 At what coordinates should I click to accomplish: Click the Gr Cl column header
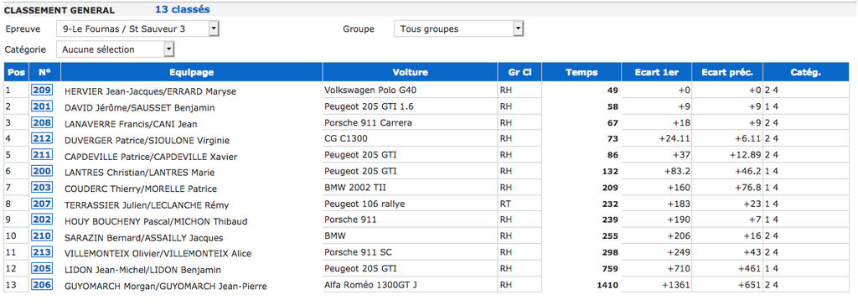519,72
